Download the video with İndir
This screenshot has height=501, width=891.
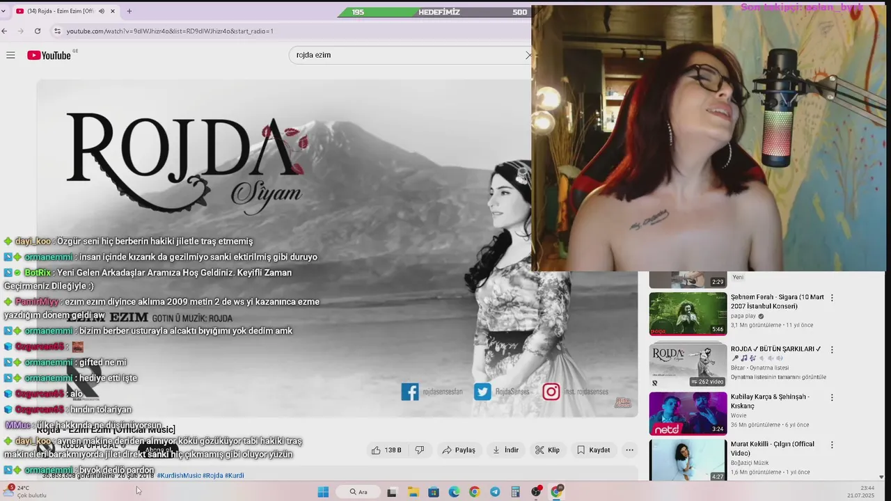[x=505, y=450]
